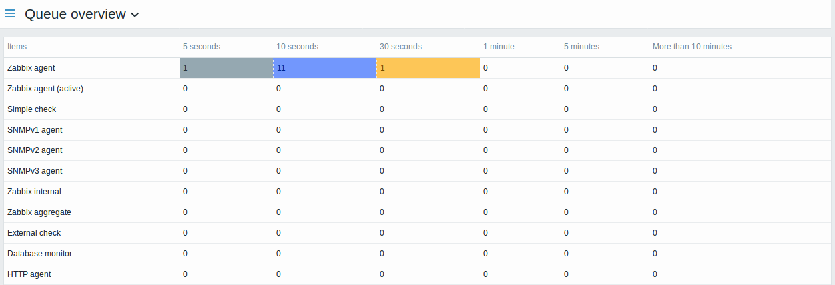Click the chevron arrow beside Queue overview
This screenshot has height=285, width=835.
[x=135, y=15]
